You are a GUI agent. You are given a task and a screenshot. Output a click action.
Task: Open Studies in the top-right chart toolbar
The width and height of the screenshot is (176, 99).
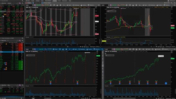pos(159,5)
